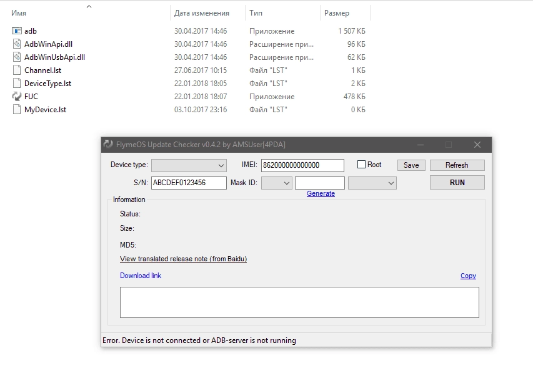Click the date 03.10.2017 23:16
The height and width of the screenshot is (371, 533).
(201, 110)
